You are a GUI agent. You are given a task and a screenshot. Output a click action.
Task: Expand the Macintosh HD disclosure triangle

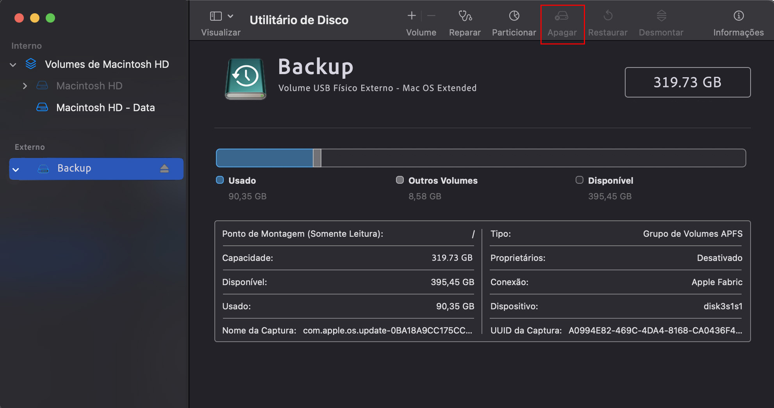point(25,86)
